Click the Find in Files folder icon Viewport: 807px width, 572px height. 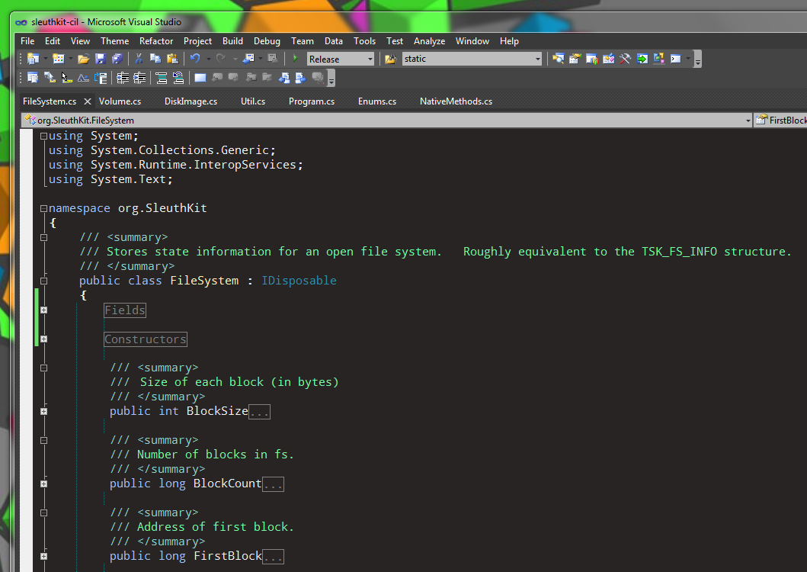click(391, 59)
